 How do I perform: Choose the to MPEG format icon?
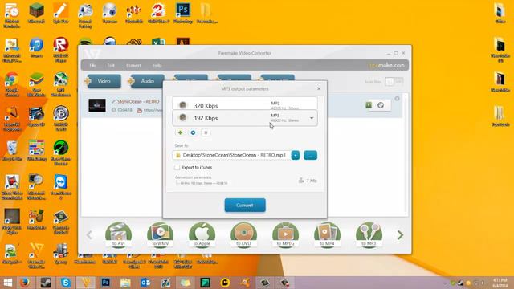(286, 235)
